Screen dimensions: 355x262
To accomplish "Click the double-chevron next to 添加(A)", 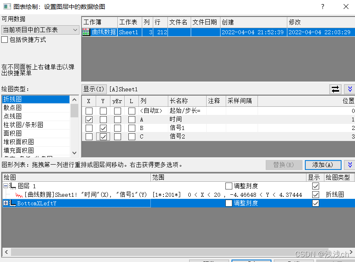I will pos(350,165).
